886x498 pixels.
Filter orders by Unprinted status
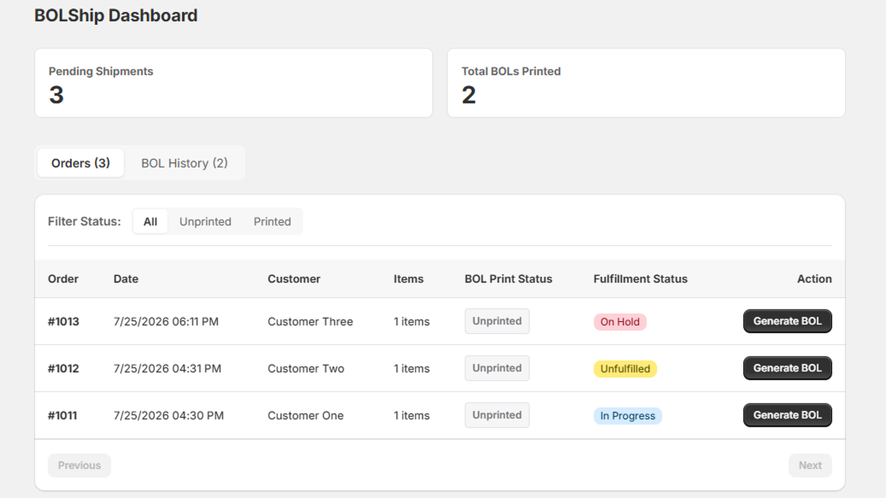pyautogui.click(x=205, y=221)
